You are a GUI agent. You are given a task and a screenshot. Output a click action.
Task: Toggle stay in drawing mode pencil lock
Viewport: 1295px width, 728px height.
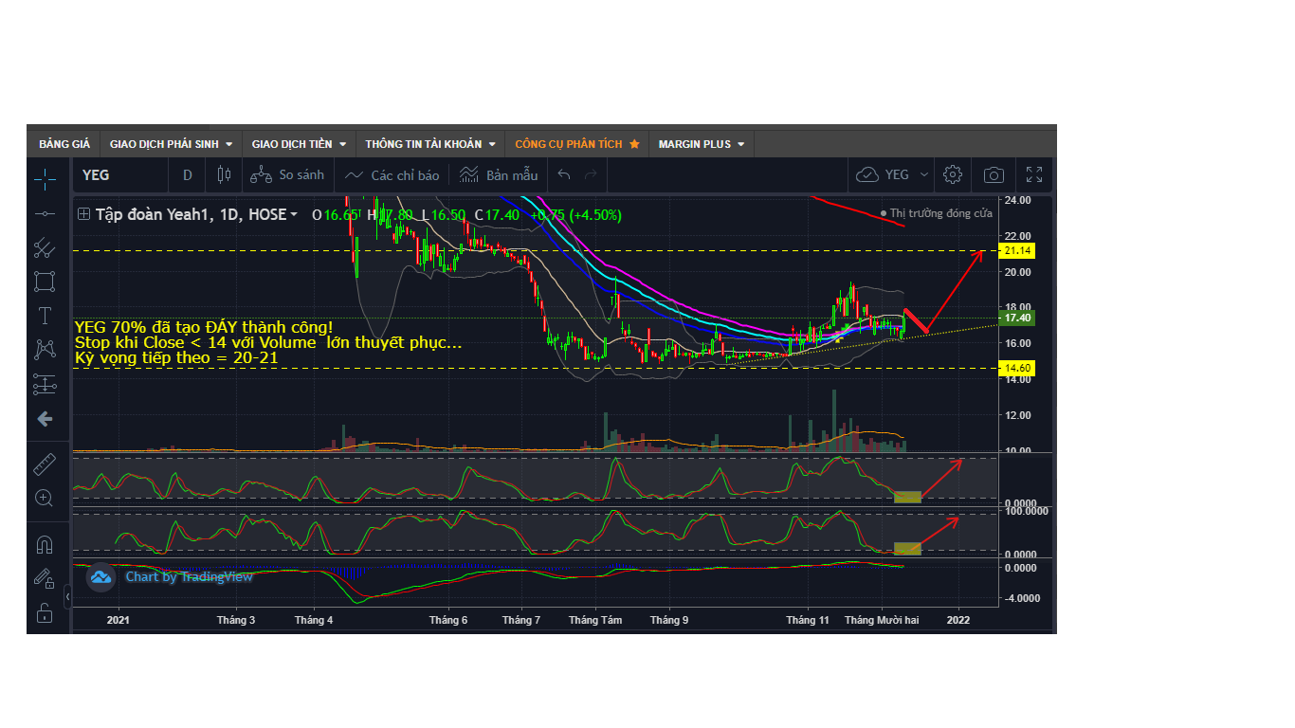click(45, 578)
